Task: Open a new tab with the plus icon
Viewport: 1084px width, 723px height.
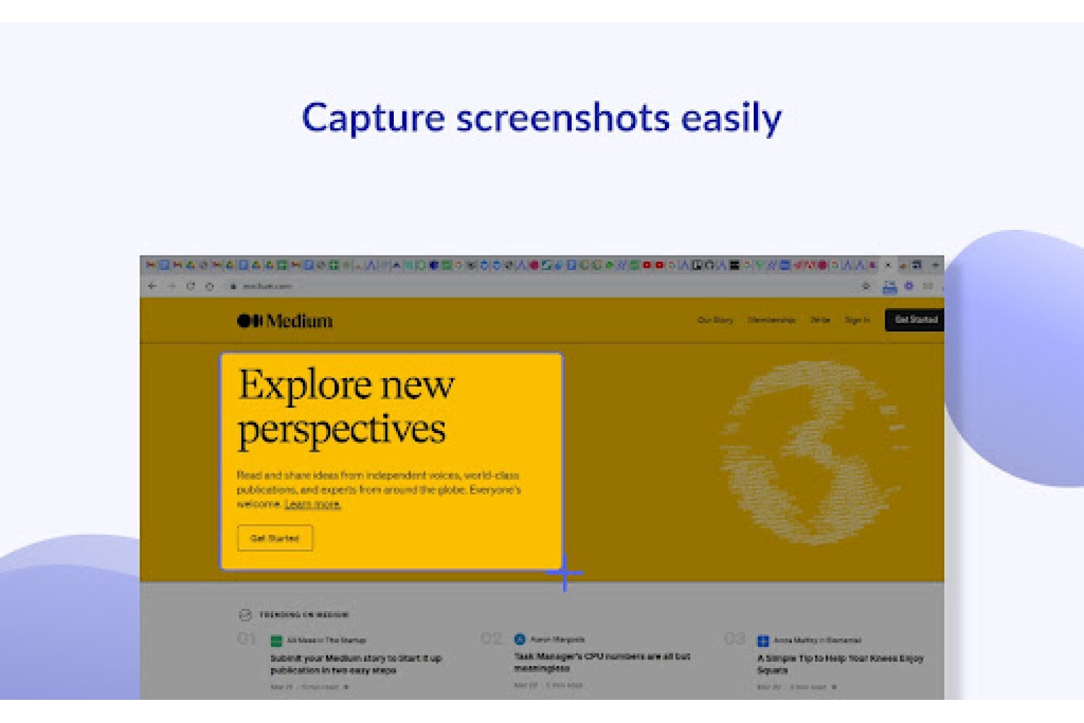Action: click(934, 265)
